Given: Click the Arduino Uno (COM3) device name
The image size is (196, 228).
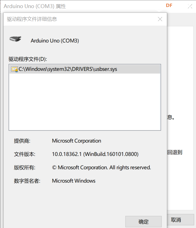Looking at the screenshot, I should click(55, 41).
